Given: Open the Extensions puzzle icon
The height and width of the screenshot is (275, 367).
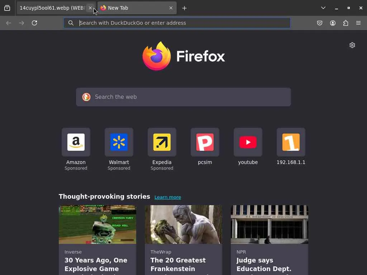Looking at the screenshot, I should (x=345, y=23).
